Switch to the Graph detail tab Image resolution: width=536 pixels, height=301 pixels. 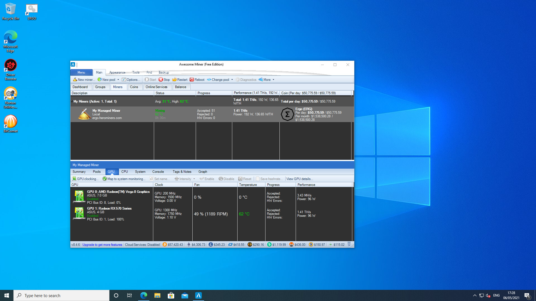coord(203,172)
